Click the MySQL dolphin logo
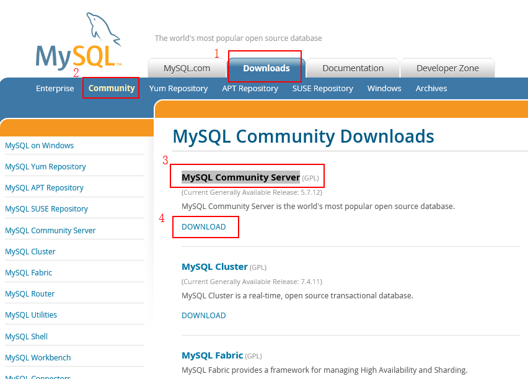The image size is (528, 379). coord(79,40)
